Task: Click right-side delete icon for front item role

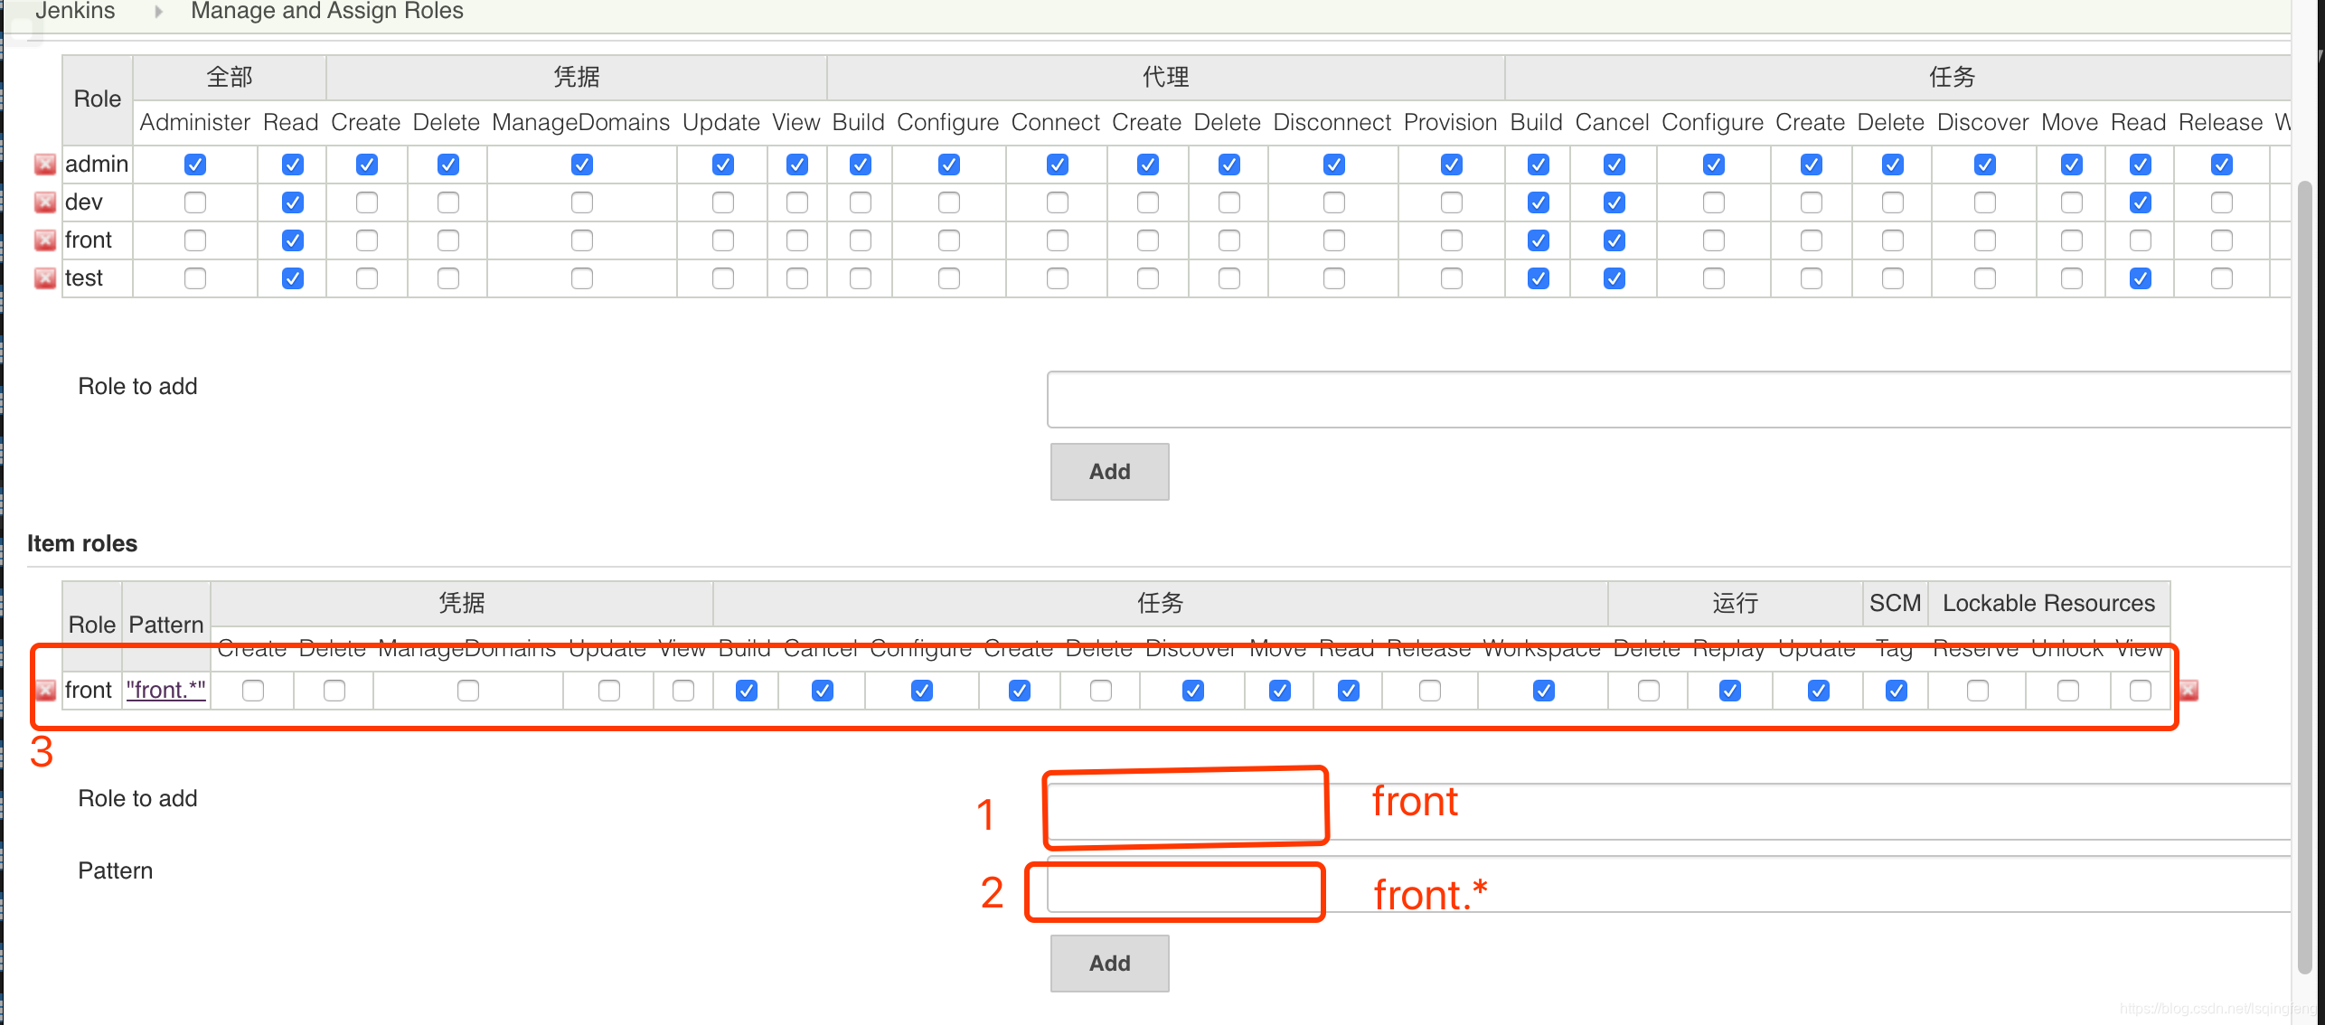Action: pos(2189,691)
